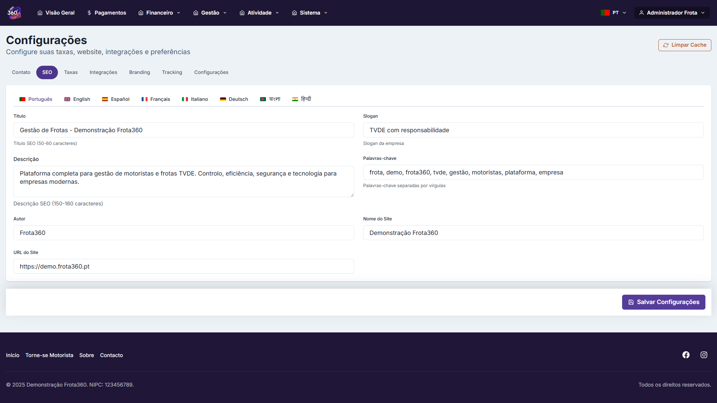Viewport: 717px width, 403px height.
Task: Click the Limpar Cache button
Action: tap(684, 45)
